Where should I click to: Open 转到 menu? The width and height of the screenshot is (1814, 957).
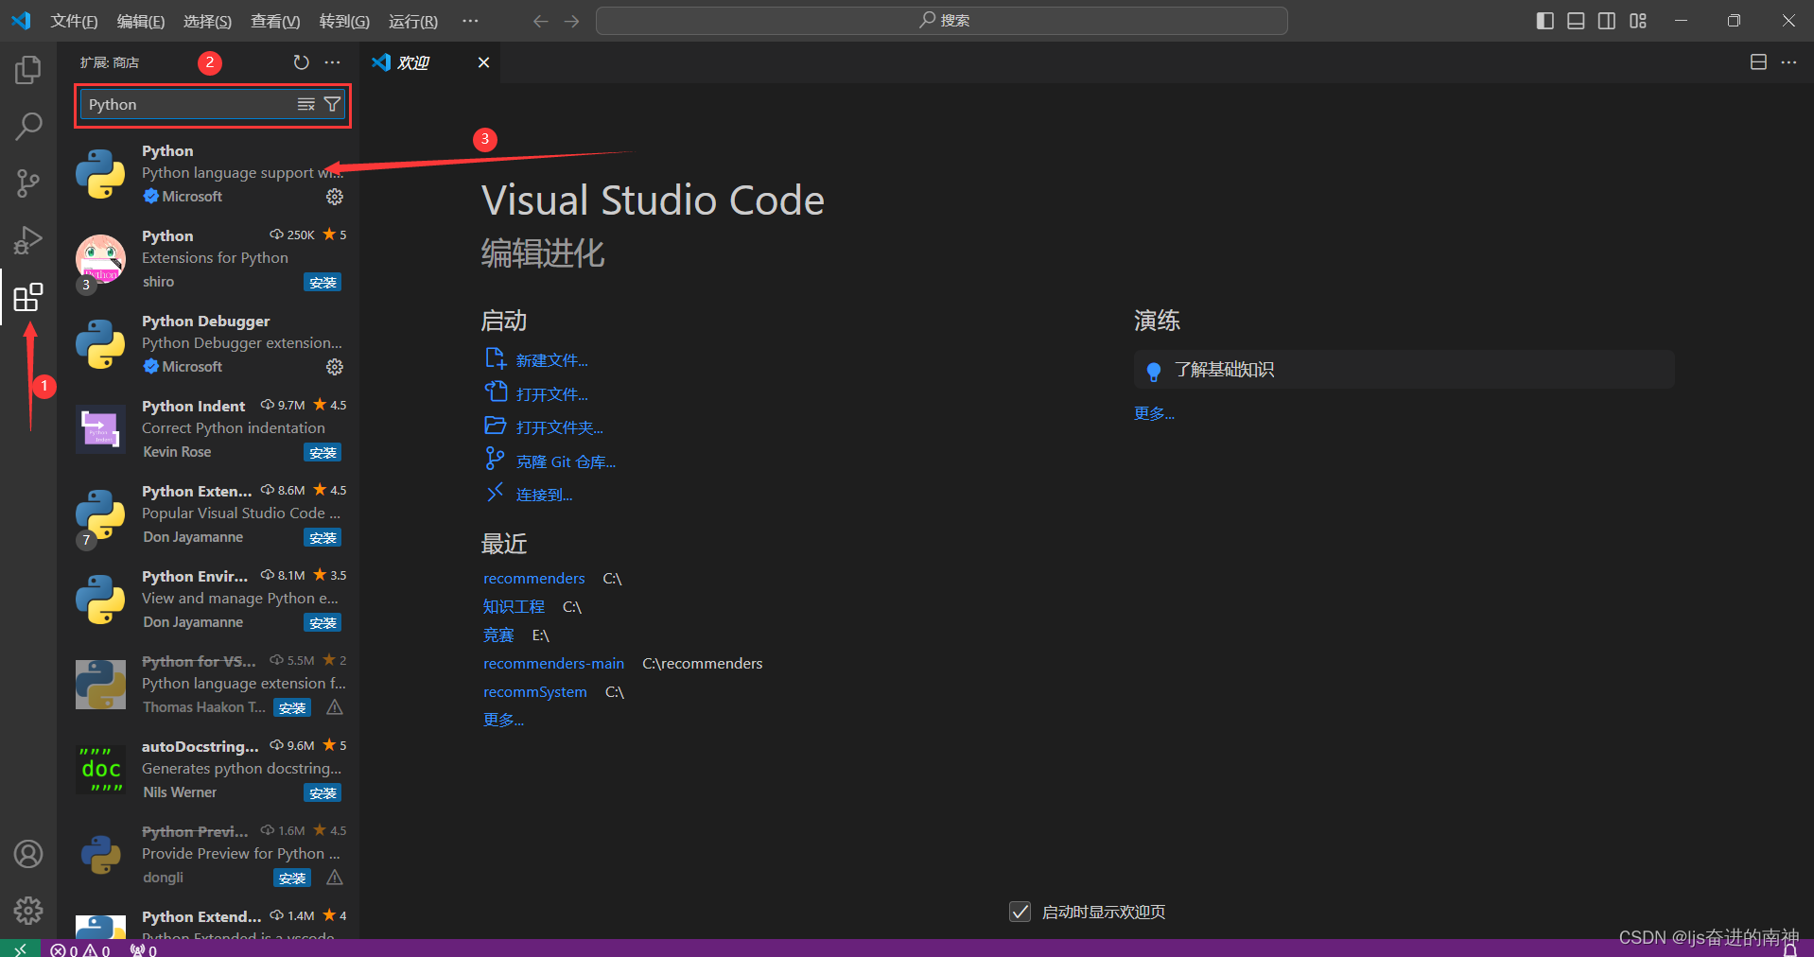click(x=344, y=21)
